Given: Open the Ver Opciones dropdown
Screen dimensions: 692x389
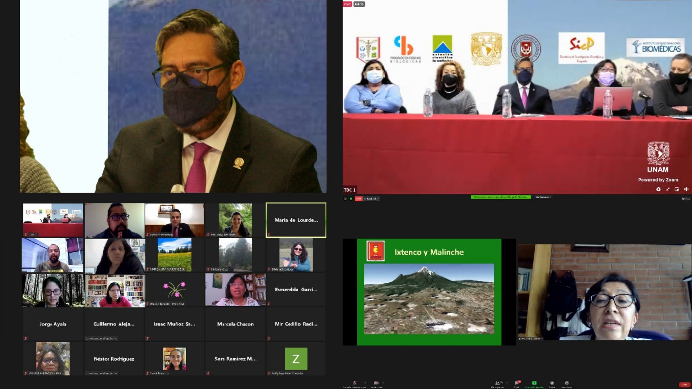Looking at the screenshot, I should [541, 197].
